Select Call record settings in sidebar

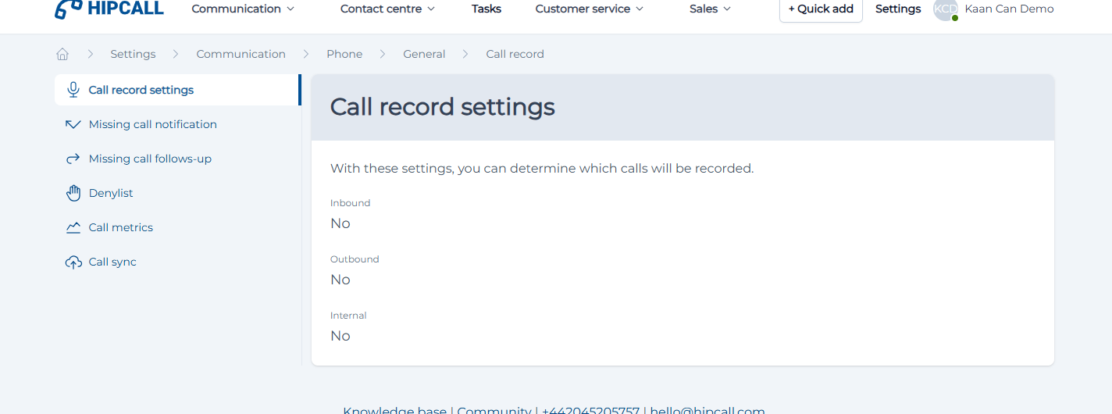(177, 90)
